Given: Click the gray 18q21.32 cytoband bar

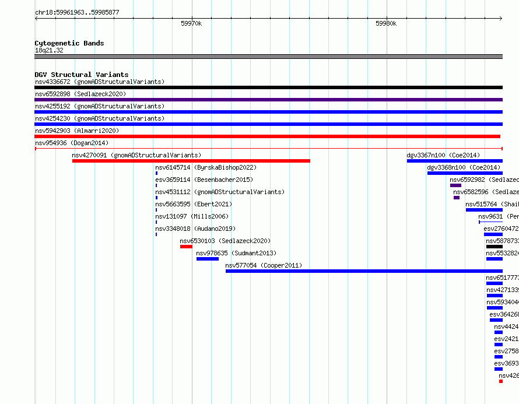Looking at the screenshot, I should (x=268, y=57).
